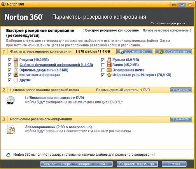The image size is (196, 169).
Task: Switch to Полное резервное копирование mode
Action: tap(166, 30)
